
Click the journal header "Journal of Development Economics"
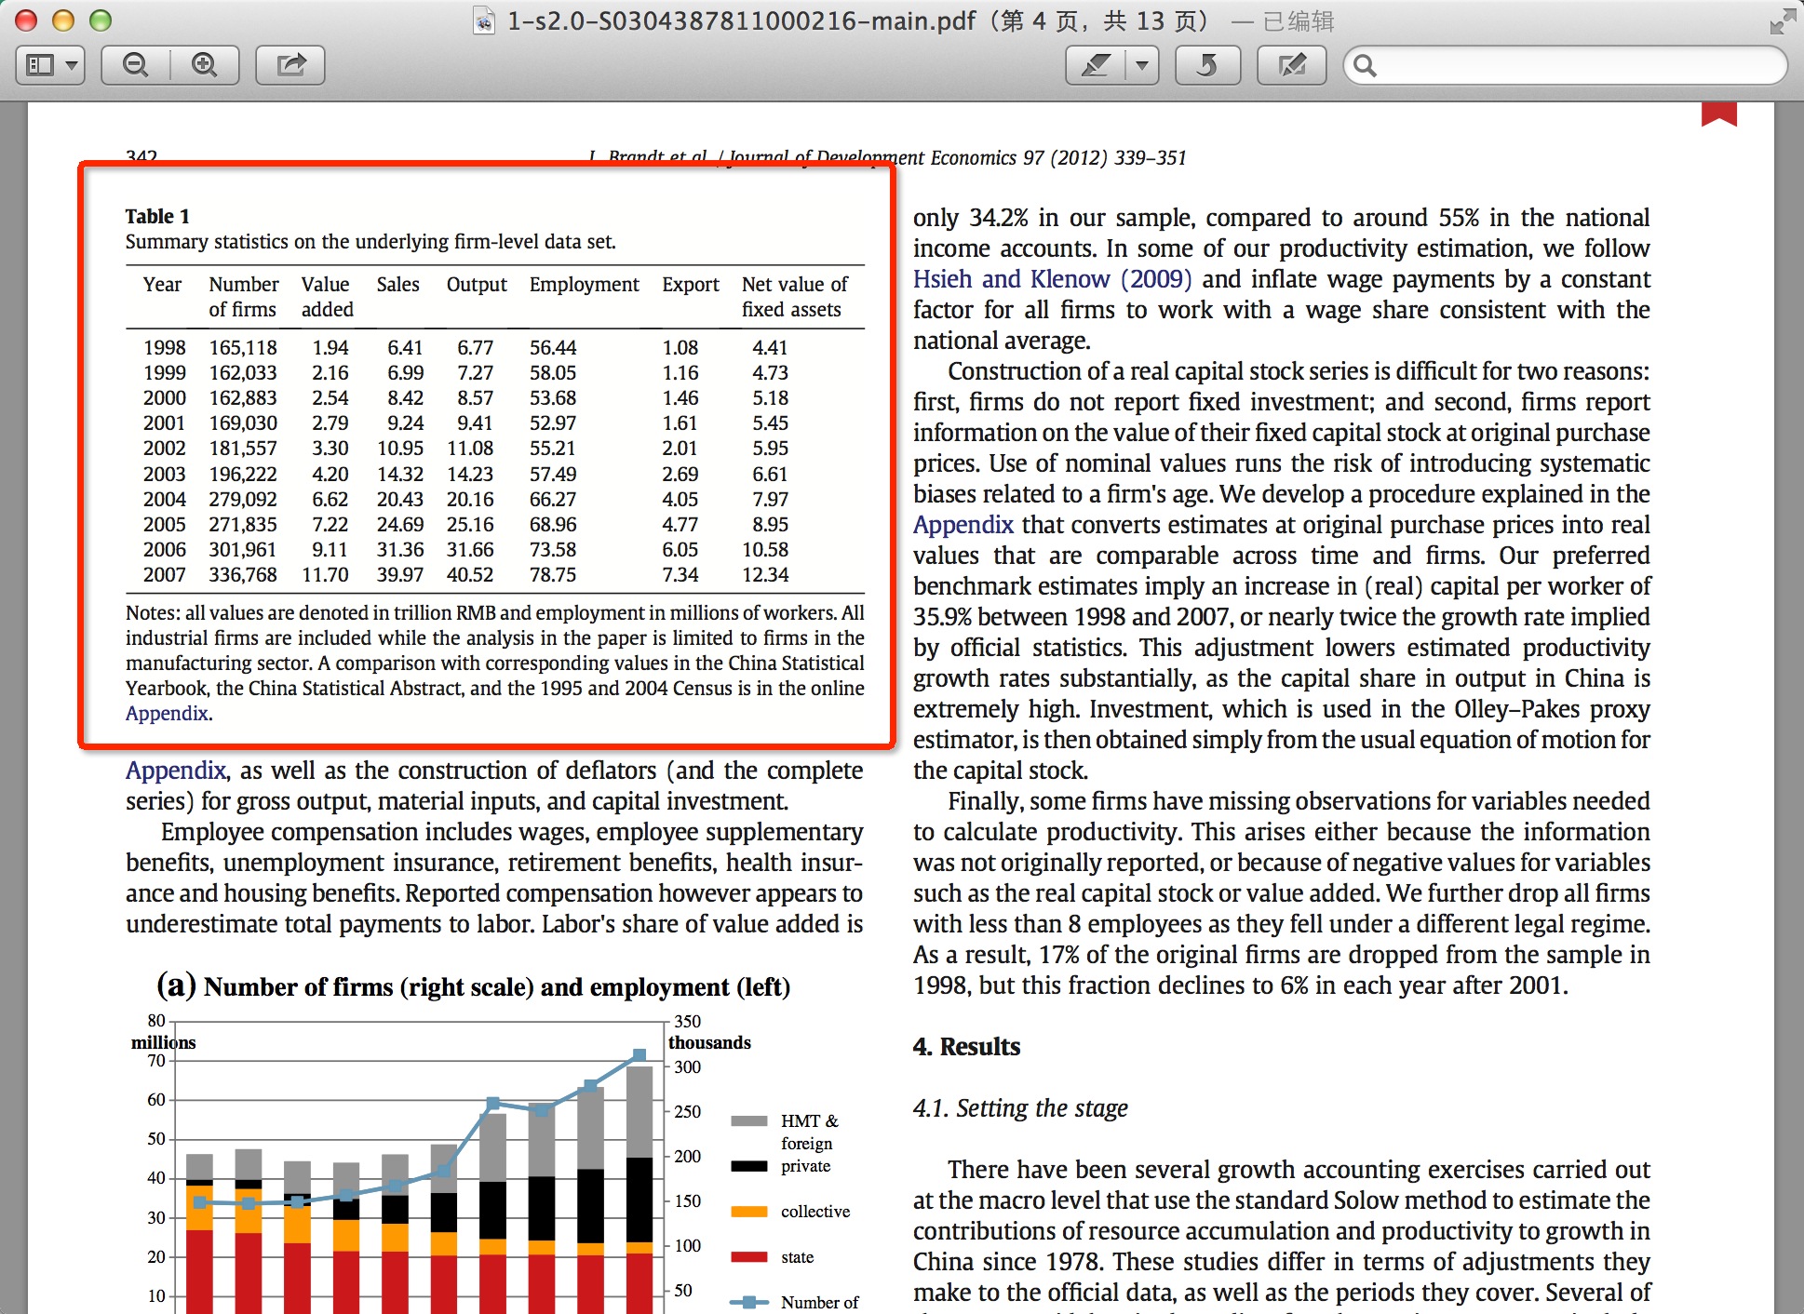pos(872,158)
